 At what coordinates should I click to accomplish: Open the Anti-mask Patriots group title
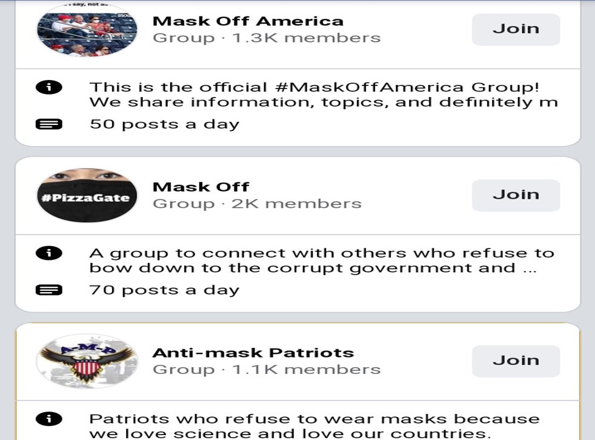click(x=253, y=353)
